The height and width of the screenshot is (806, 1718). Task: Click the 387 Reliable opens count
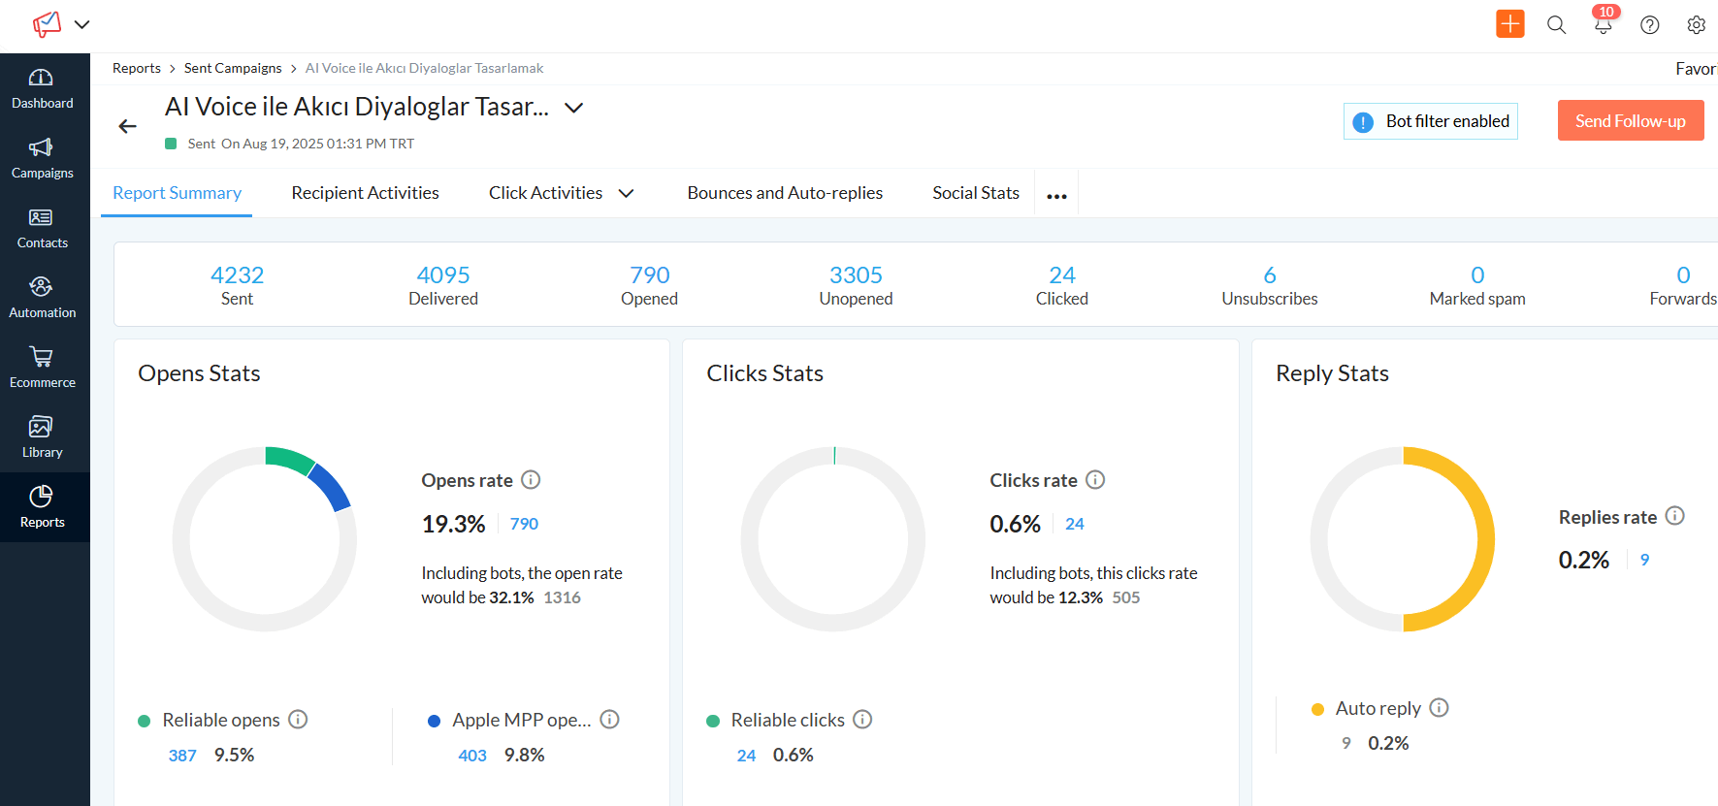point(182,756)
